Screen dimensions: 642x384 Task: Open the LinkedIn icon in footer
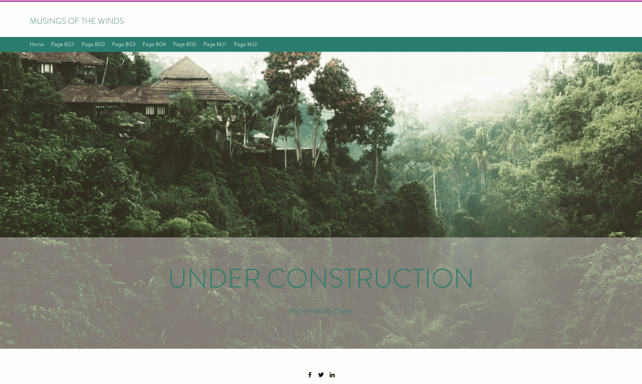tap(332, 375)
